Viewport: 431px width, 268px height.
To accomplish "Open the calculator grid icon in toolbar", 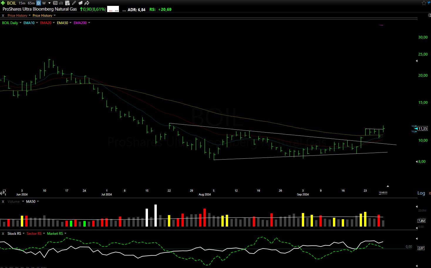I will pos(68,3).
